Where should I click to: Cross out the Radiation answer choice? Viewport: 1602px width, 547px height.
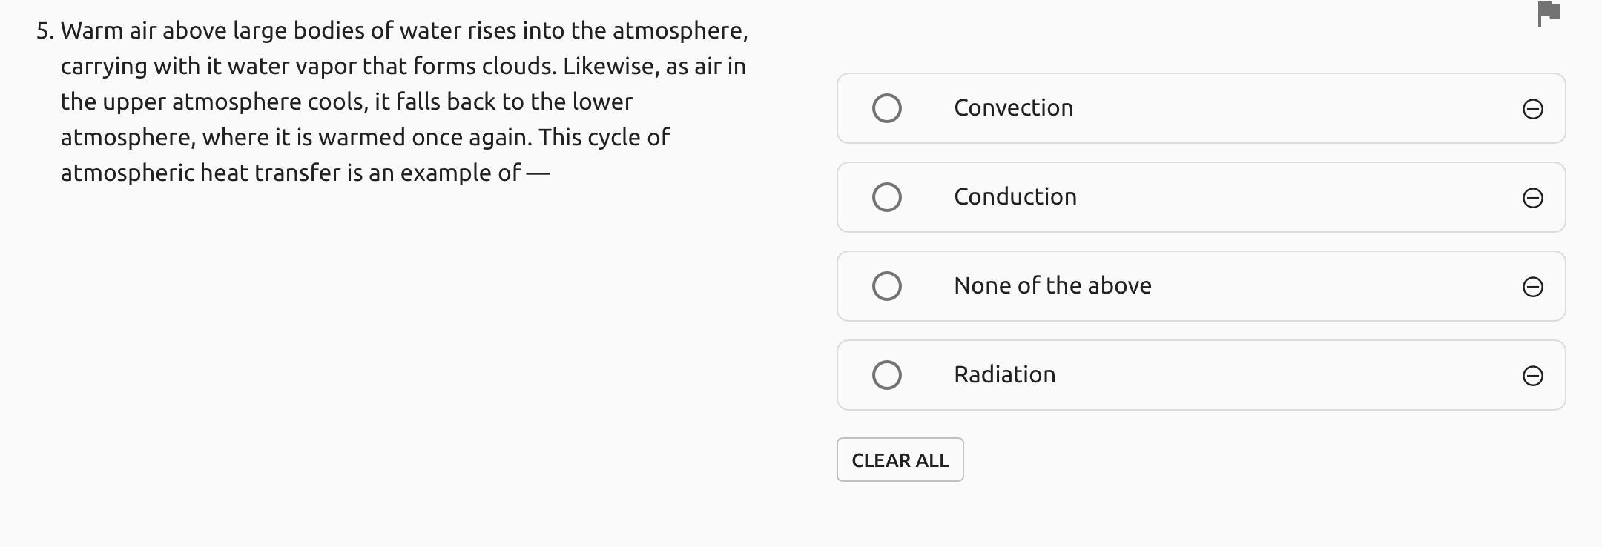tap(1532, 376)
